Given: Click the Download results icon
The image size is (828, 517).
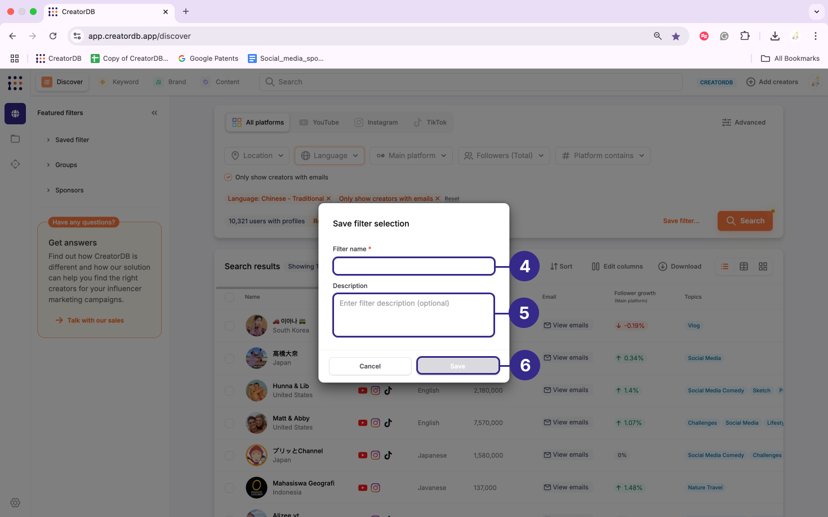Looking at the screenshot, I should pyautogui.click(x=680, y=267).
